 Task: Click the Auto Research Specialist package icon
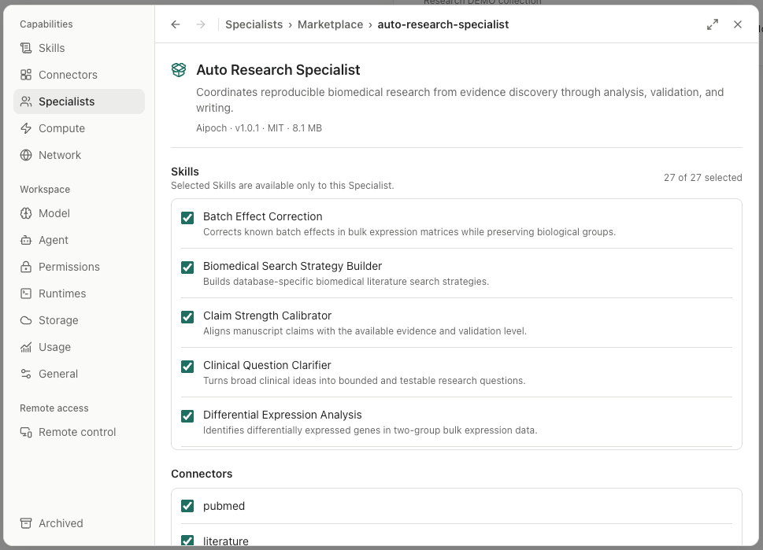(179, 70)
